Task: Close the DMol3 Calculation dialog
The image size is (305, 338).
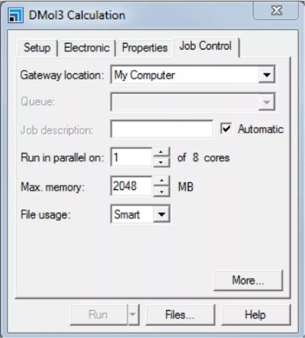Action: click(276, 13)
